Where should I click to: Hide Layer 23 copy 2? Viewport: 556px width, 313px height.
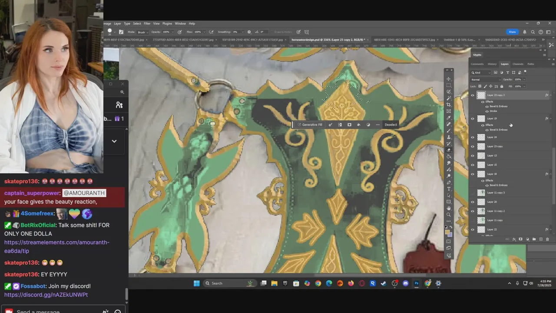(473, 95)
